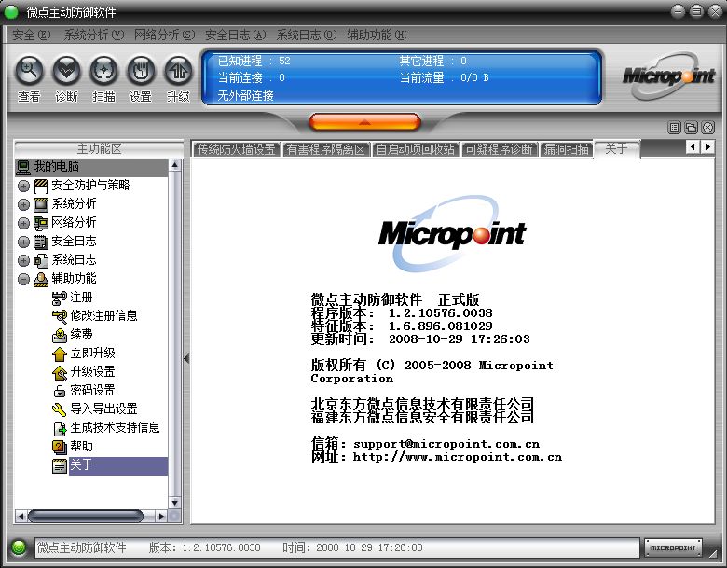
Task: Click the tree horizontal scrollbar right arrow
Action: (x=161, y=516)
